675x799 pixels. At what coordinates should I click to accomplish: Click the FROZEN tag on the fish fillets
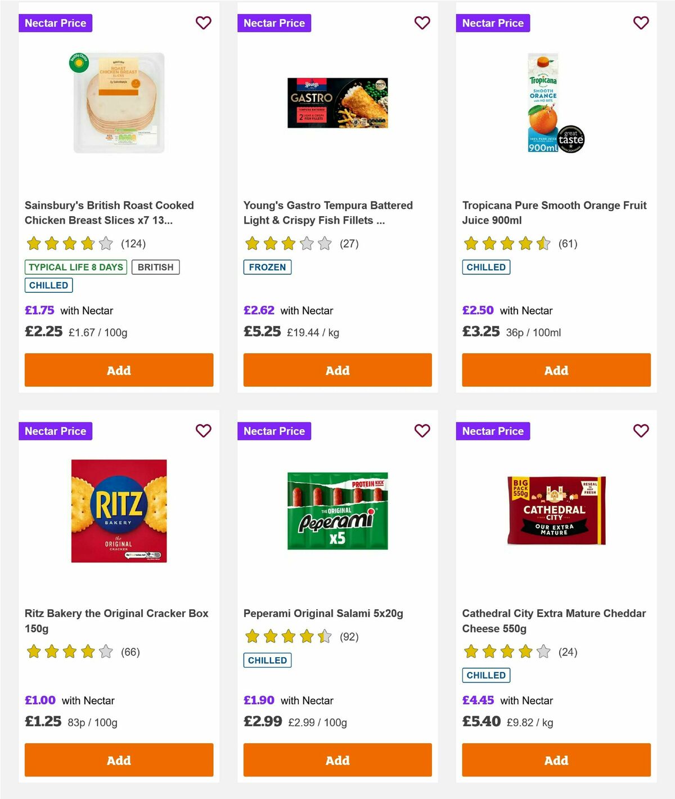268,267
